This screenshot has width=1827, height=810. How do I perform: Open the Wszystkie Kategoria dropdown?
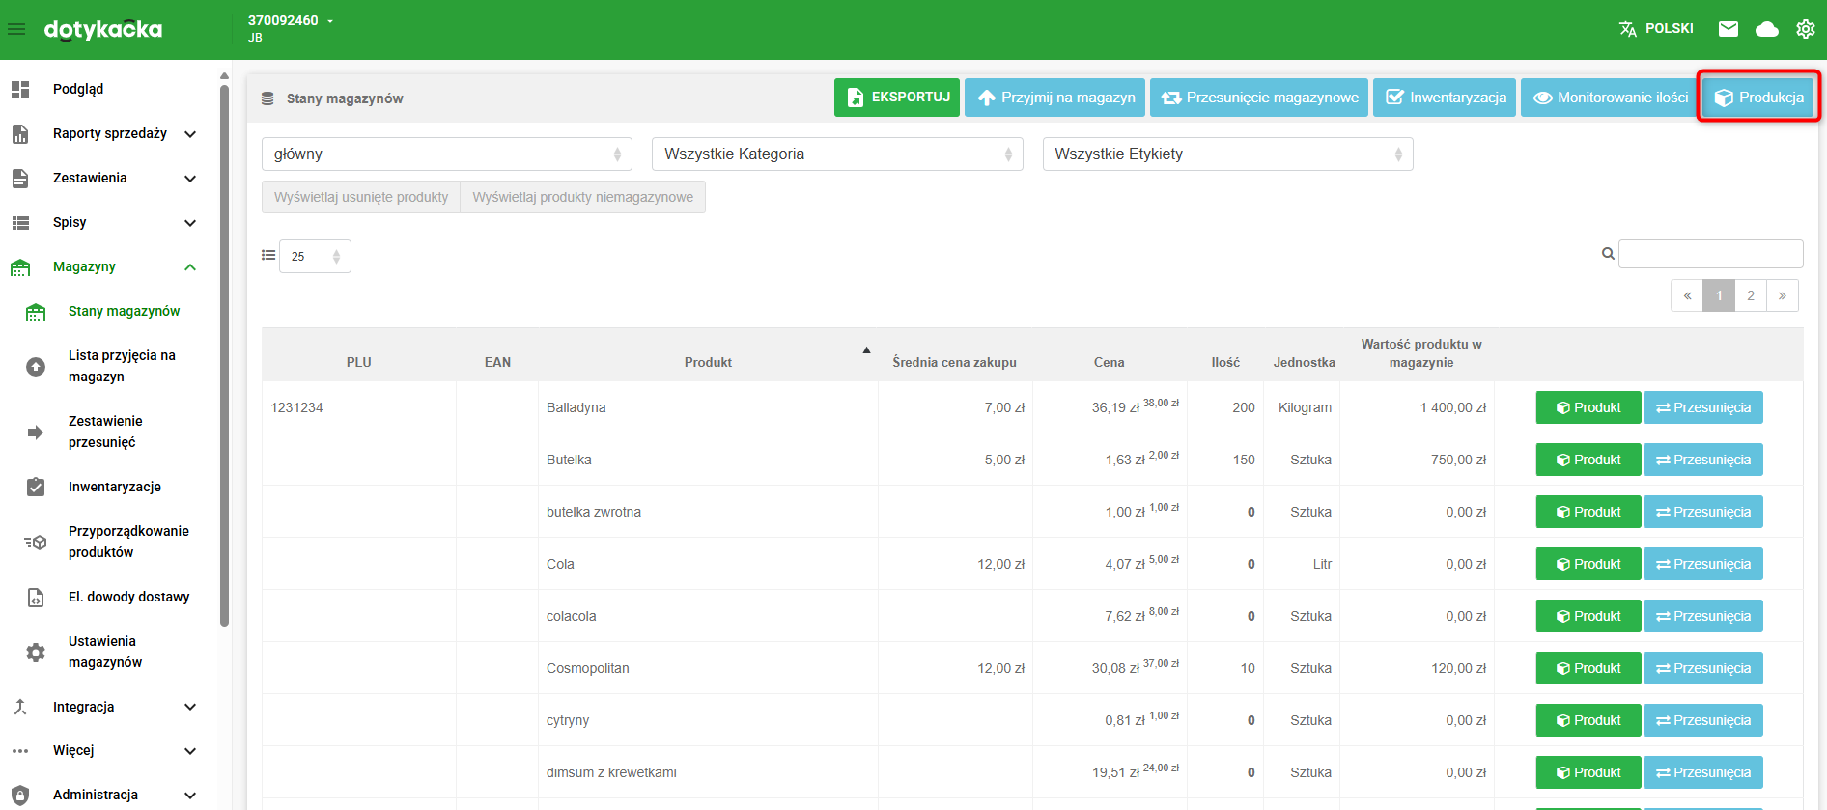tap(837, 154)
